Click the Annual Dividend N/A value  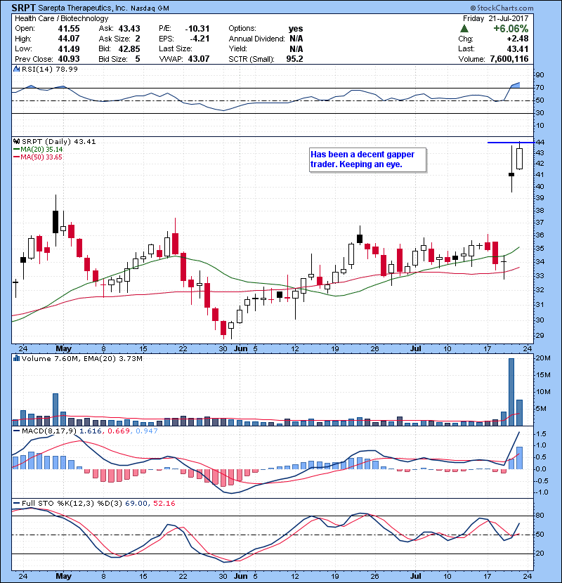[296, 39]
